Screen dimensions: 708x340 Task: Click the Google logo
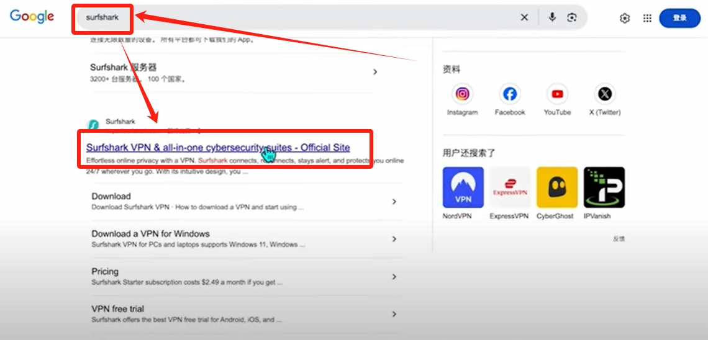coord(32,17)
